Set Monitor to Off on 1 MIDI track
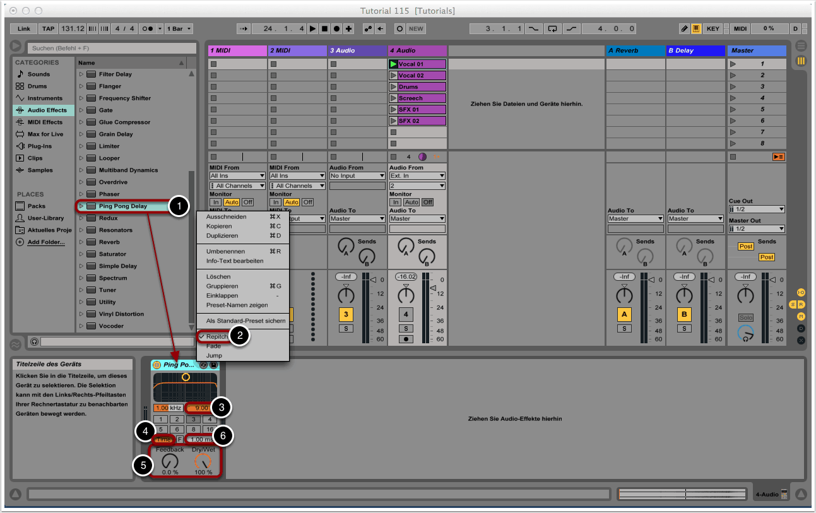Image resolution: width=816 pixels, height=513 pixels. (247, 202)
